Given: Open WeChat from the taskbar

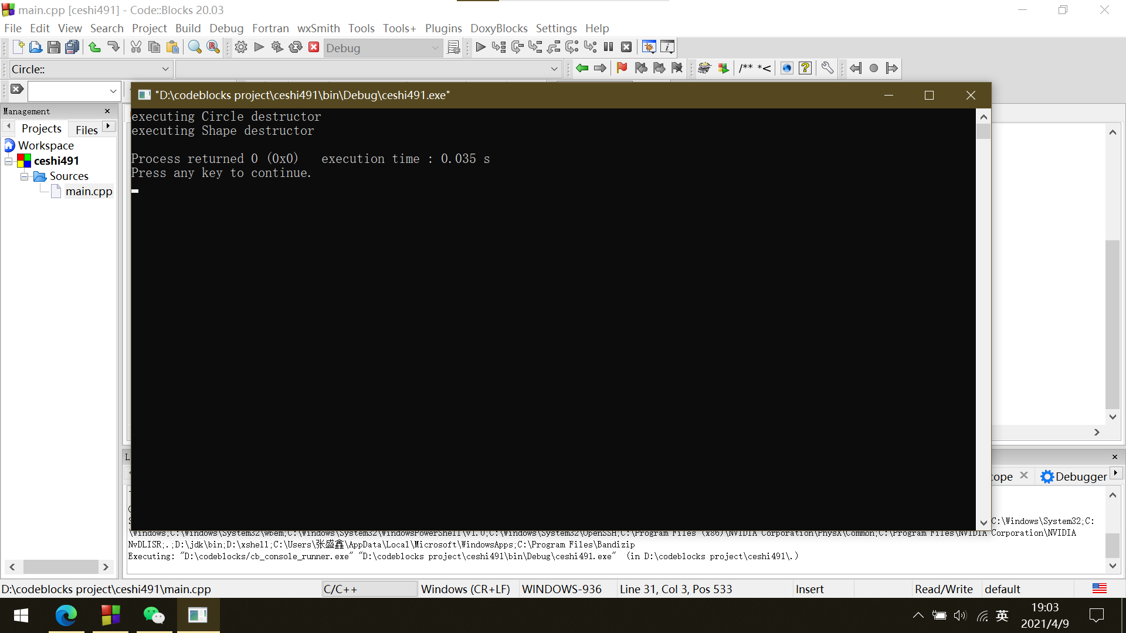Looking at the screenshot, I should [x=154, y=615].
